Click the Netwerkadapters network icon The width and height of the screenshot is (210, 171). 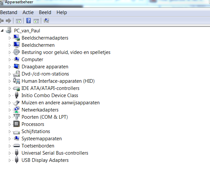(x=17, y=110)
